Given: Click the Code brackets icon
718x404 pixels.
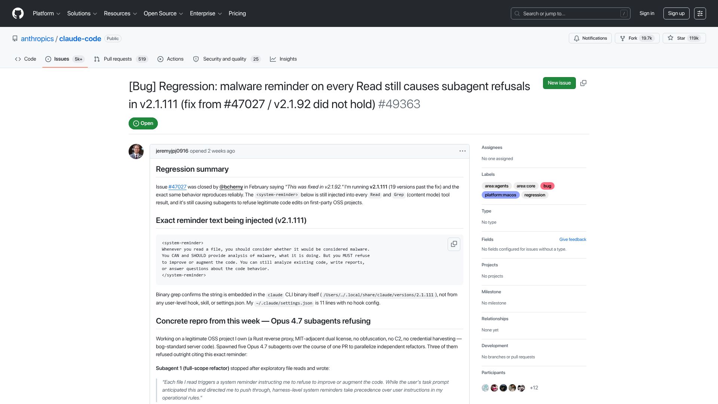Looking at the screenshot, I should [x=18, y=59].
